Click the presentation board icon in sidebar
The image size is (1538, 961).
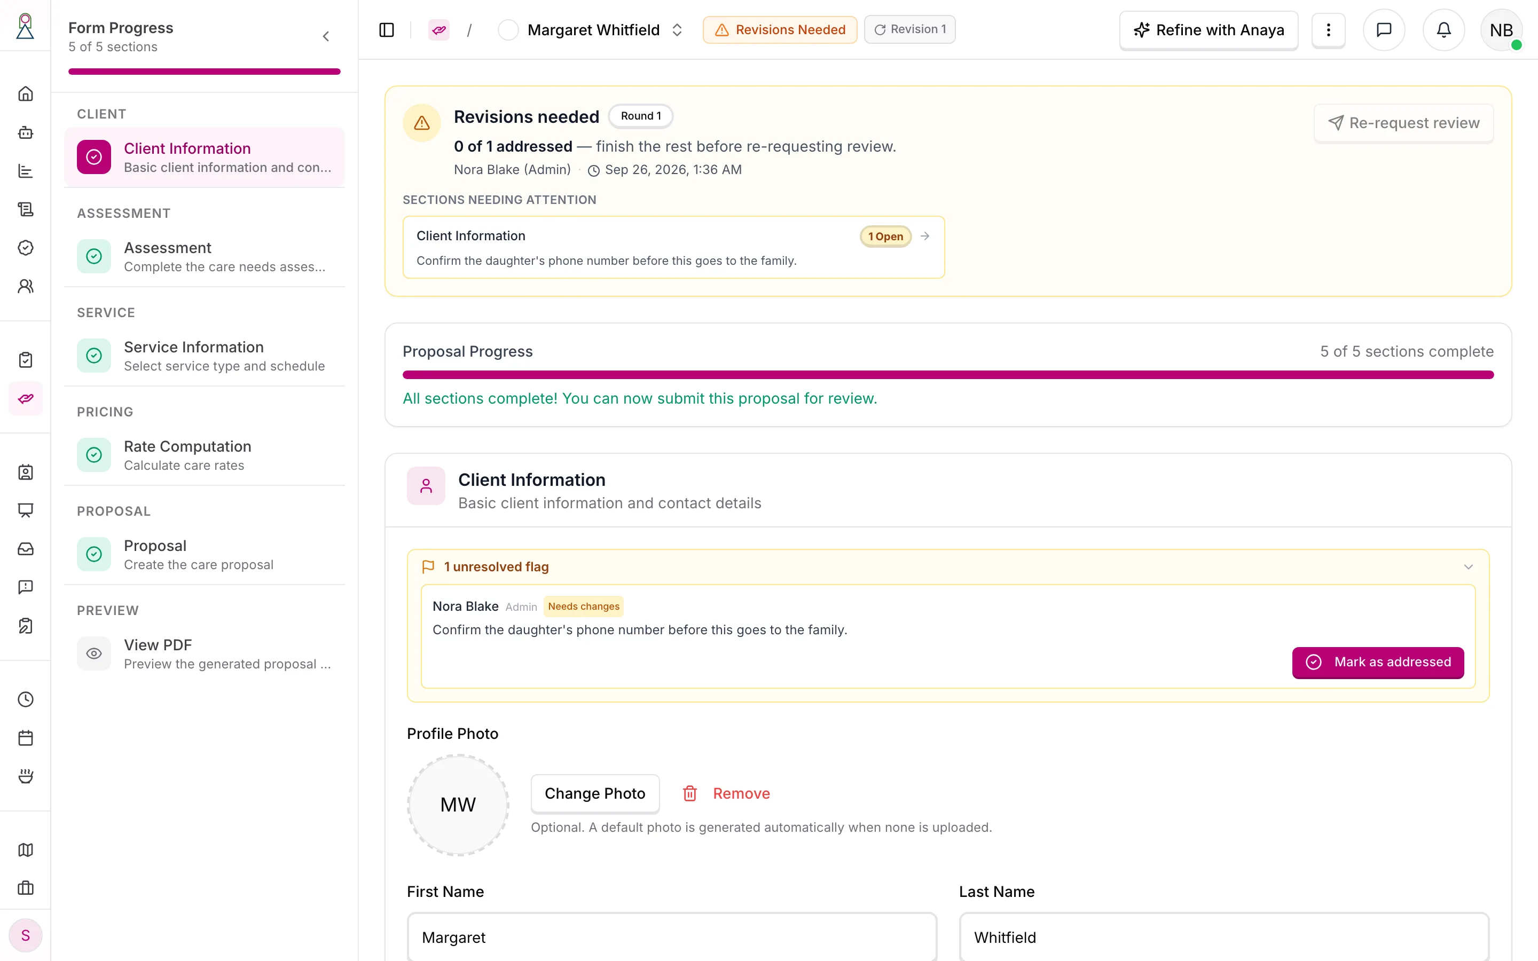tap(26, 510)
